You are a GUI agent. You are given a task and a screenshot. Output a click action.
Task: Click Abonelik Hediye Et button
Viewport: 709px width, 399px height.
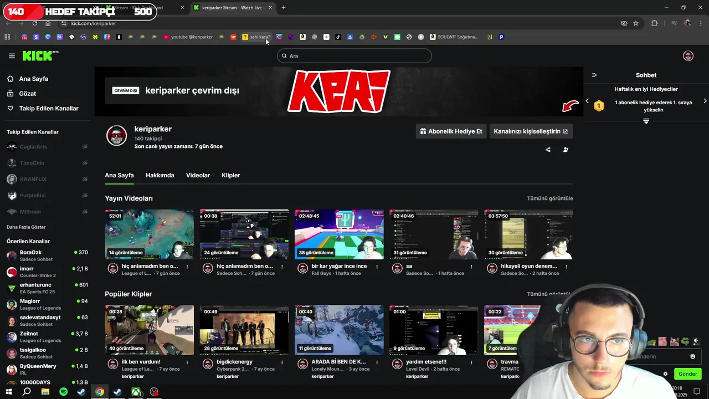[451, 131]
